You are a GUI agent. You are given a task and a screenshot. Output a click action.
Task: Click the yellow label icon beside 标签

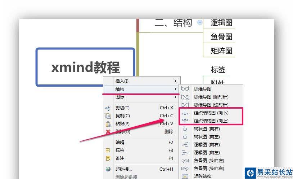108,150
